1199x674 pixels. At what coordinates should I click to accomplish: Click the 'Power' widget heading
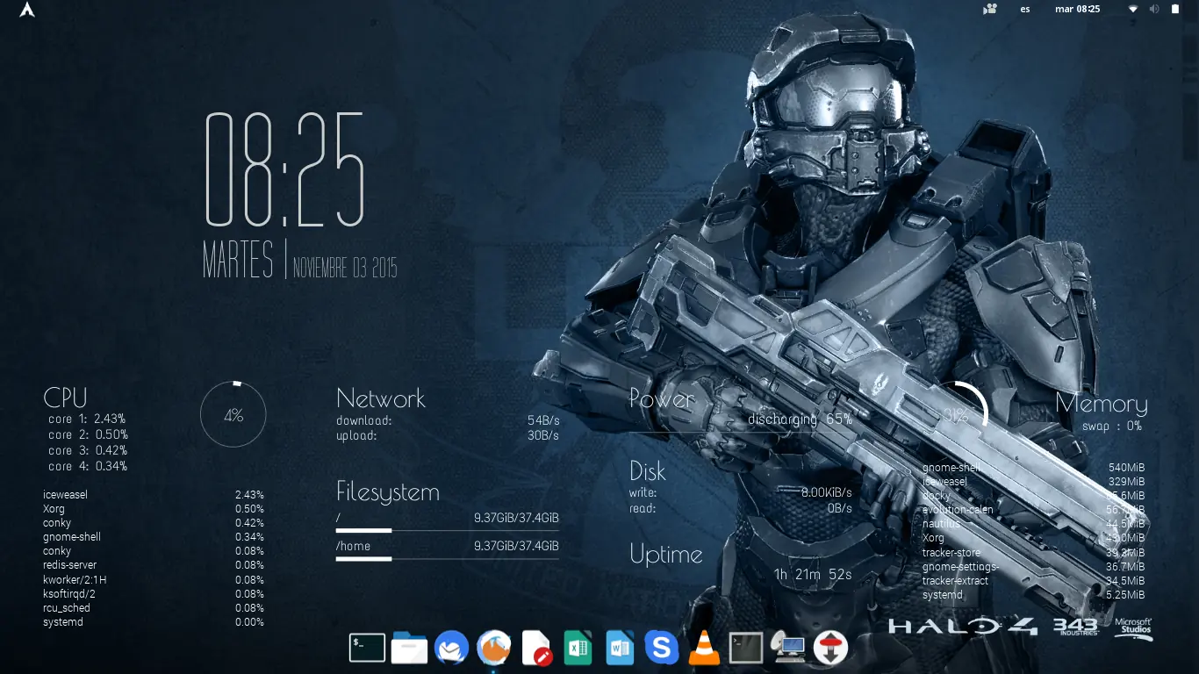[662, 399]
